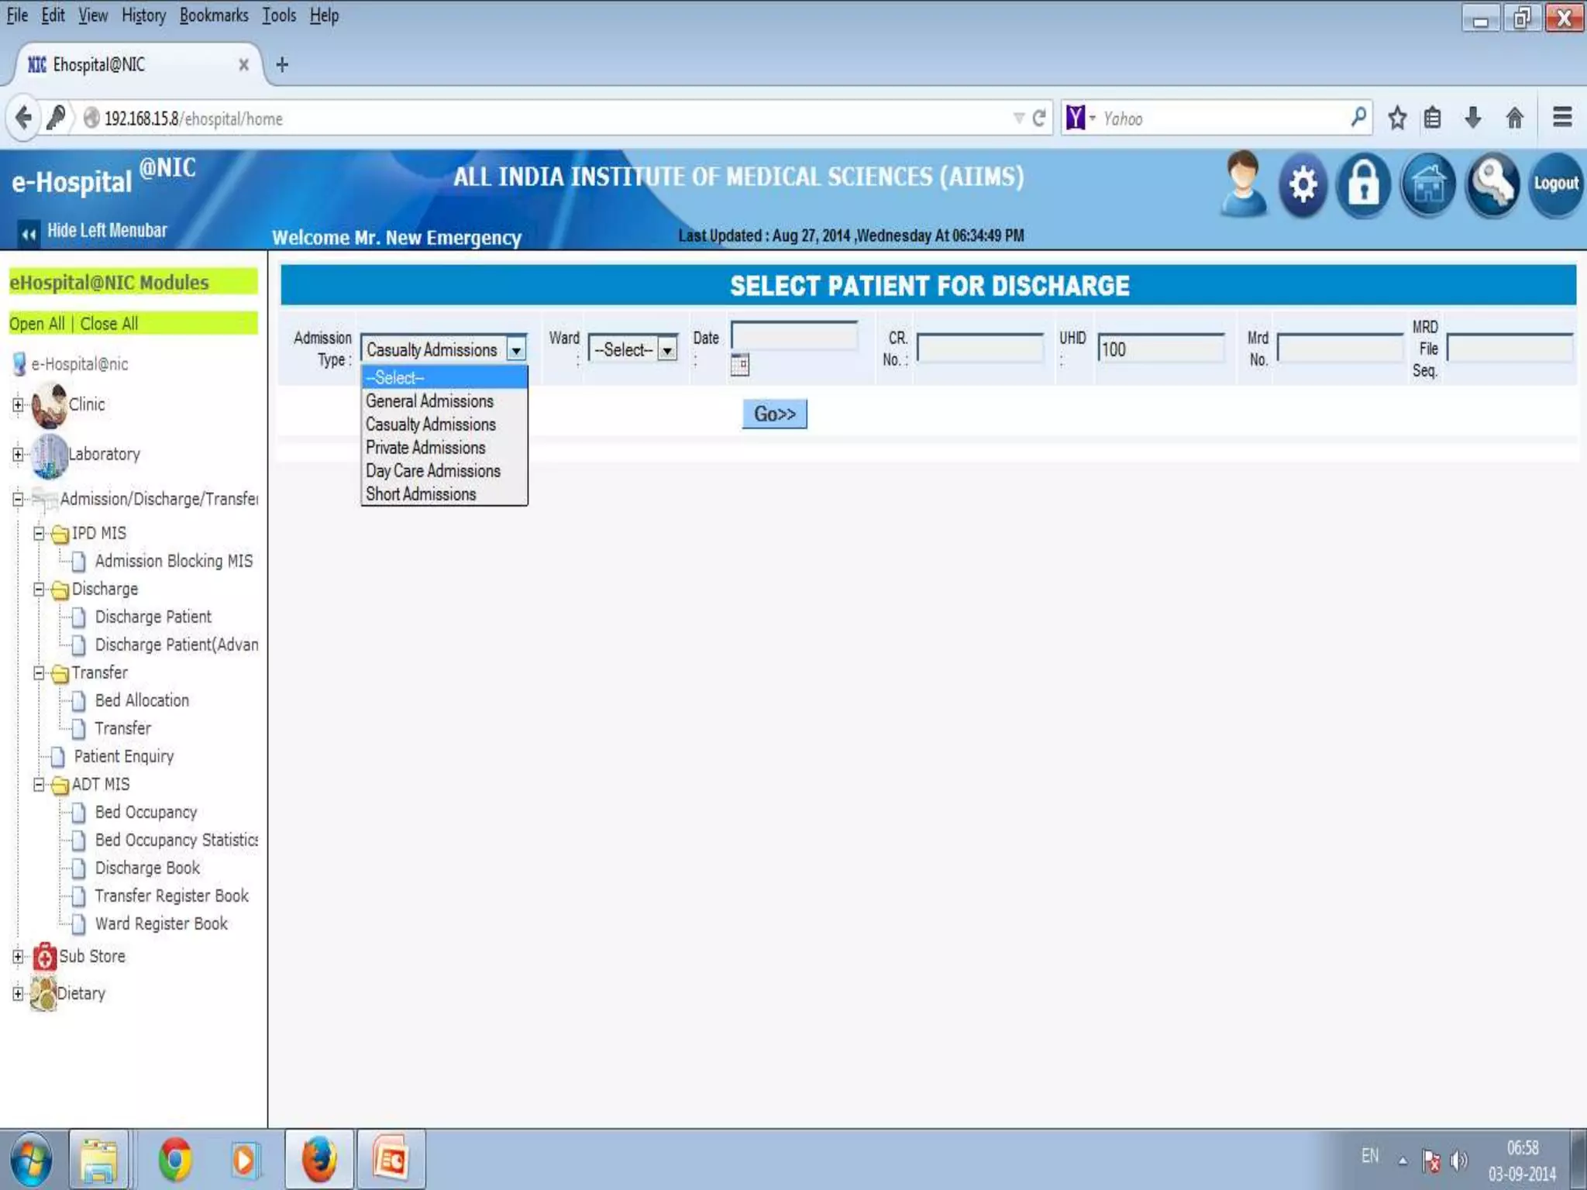Open the Ward select dropdown
Viewport: 1587px width, 1190px height.
pos(632,349)
